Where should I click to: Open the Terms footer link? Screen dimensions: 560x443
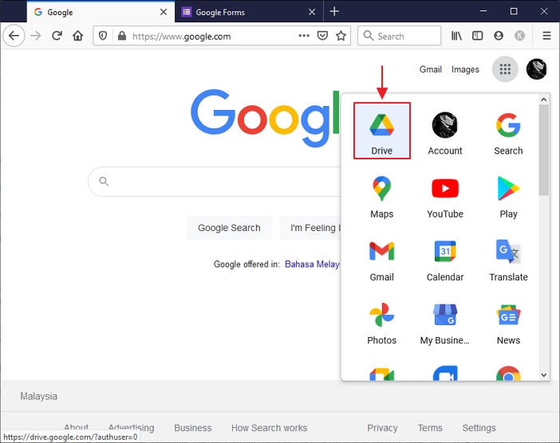[430, 428]
